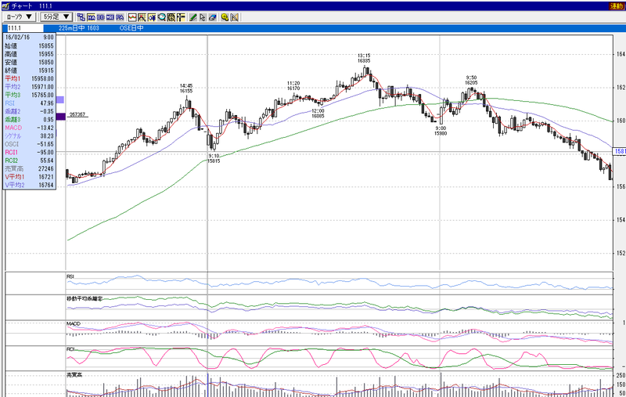Image resolution: width=626 pixels, height=397 pixels.
Task: Click the 9:00 15980 low annotation
Action: [x=441, y=131]
